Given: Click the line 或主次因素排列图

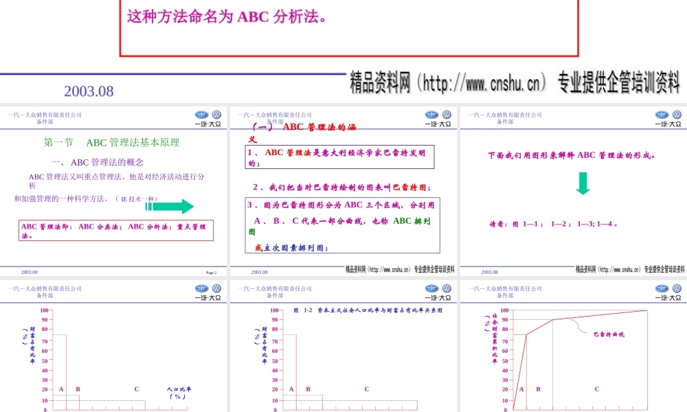Looking at the screenshot, I should coord(292,248).
